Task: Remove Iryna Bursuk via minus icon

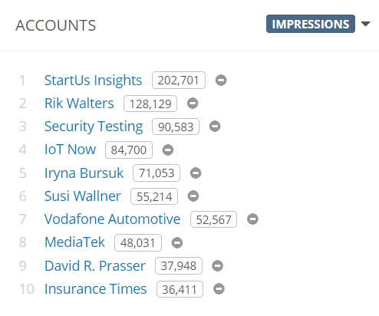Action: pos(196,173)
